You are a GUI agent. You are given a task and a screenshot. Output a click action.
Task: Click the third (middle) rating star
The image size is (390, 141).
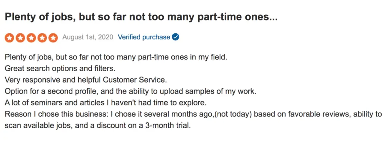coord(31,38)
